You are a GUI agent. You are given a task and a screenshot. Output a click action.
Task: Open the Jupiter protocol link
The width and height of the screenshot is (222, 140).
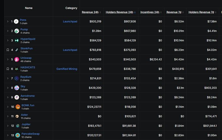[26, 124]
